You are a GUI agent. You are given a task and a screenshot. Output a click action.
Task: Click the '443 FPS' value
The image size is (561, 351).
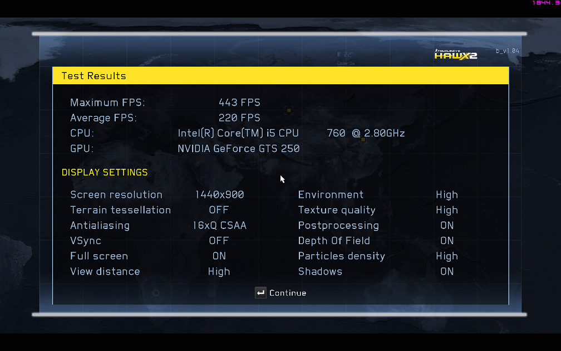[239, 103]
